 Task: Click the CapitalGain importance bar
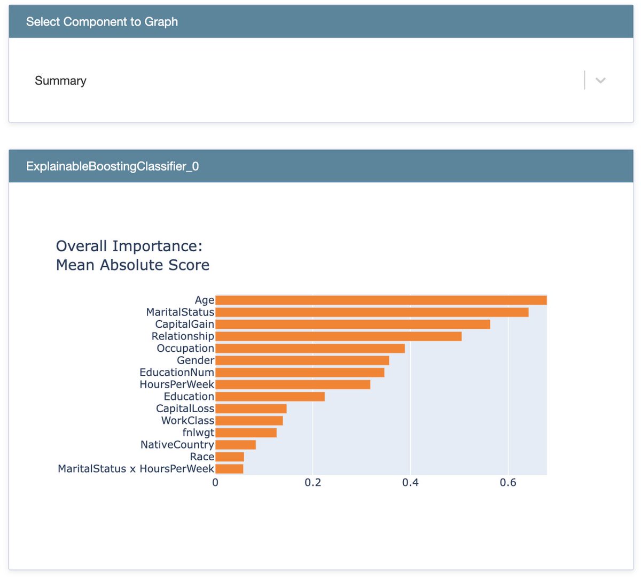[x=353, y=324]
